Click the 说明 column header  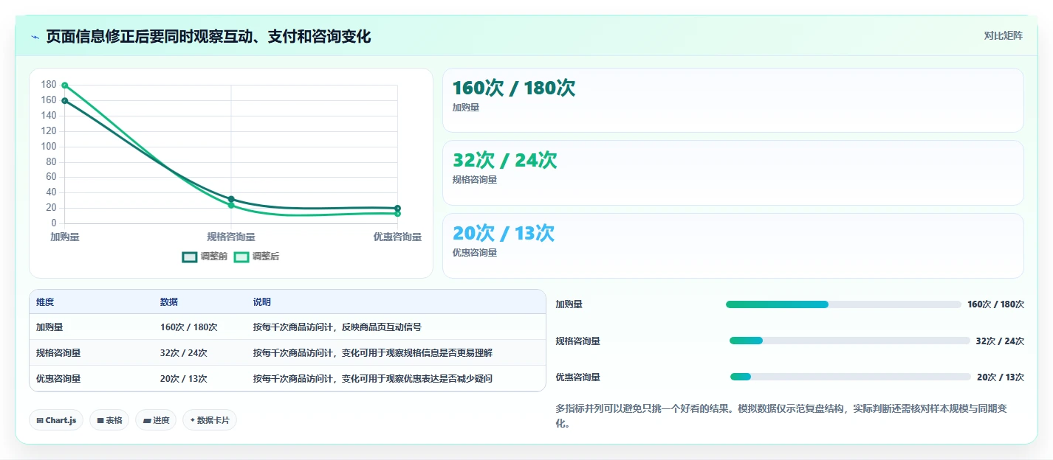(262, 302)
